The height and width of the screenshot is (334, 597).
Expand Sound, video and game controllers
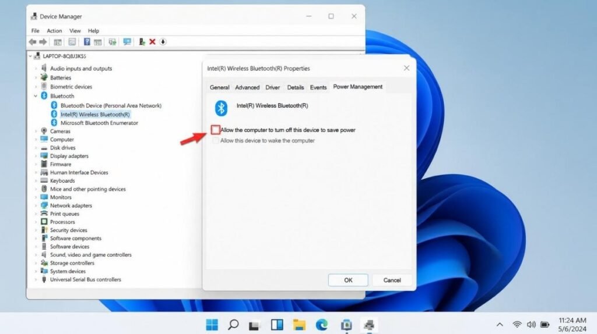click(x=36, y=255)
